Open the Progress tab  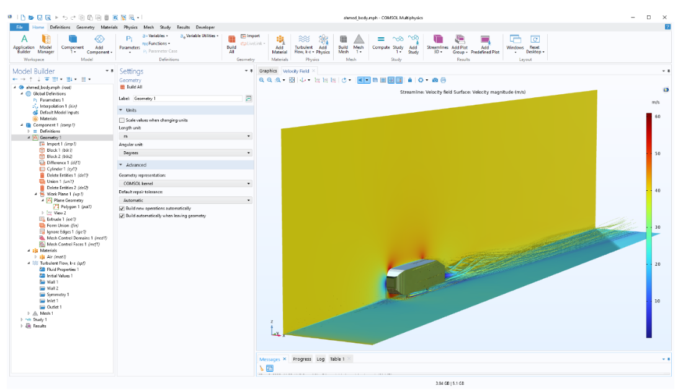tap(302, 359)
